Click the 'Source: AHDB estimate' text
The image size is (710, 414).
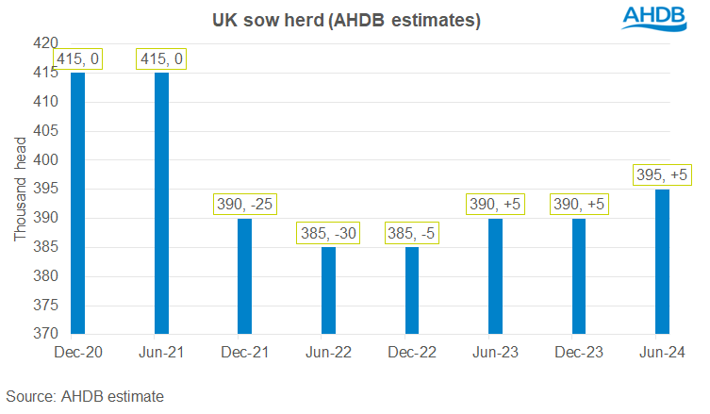coord(85,393)
